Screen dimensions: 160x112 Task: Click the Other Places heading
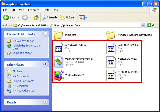16,65
